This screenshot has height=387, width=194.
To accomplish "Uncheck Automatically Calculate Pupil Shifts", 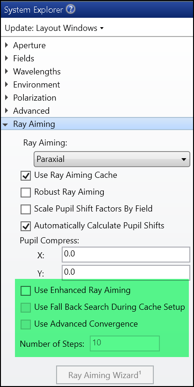I will (x=26, y=226).
